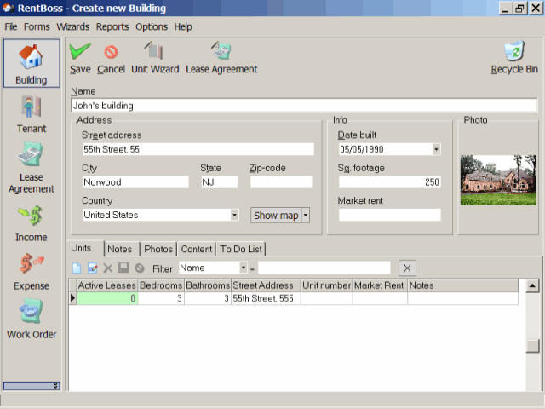Open the Expense section in sidebar

(32, 273)
